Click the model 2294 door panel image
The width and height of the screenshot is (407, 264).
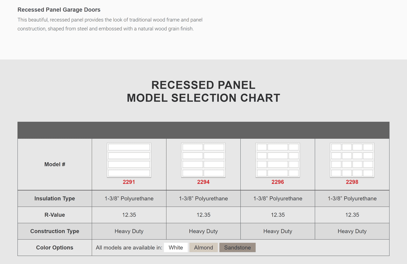[203, 160]
